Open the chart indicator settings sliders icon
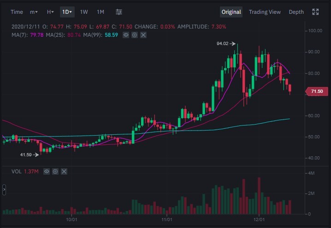Image resolution: width=331 pixels, height=228 pixels. 119,12
